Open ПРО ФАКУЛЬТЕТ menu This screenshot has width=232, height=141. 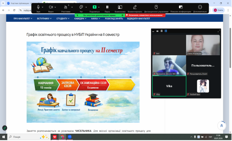tap(23, 19)
